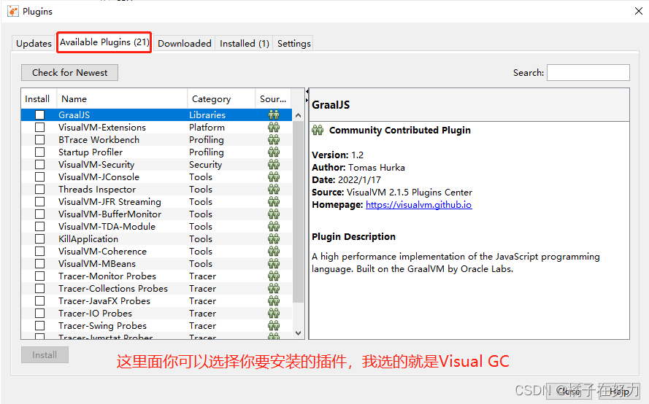Go to the Settings tab

pyautogui.click(x=293, y=44)
